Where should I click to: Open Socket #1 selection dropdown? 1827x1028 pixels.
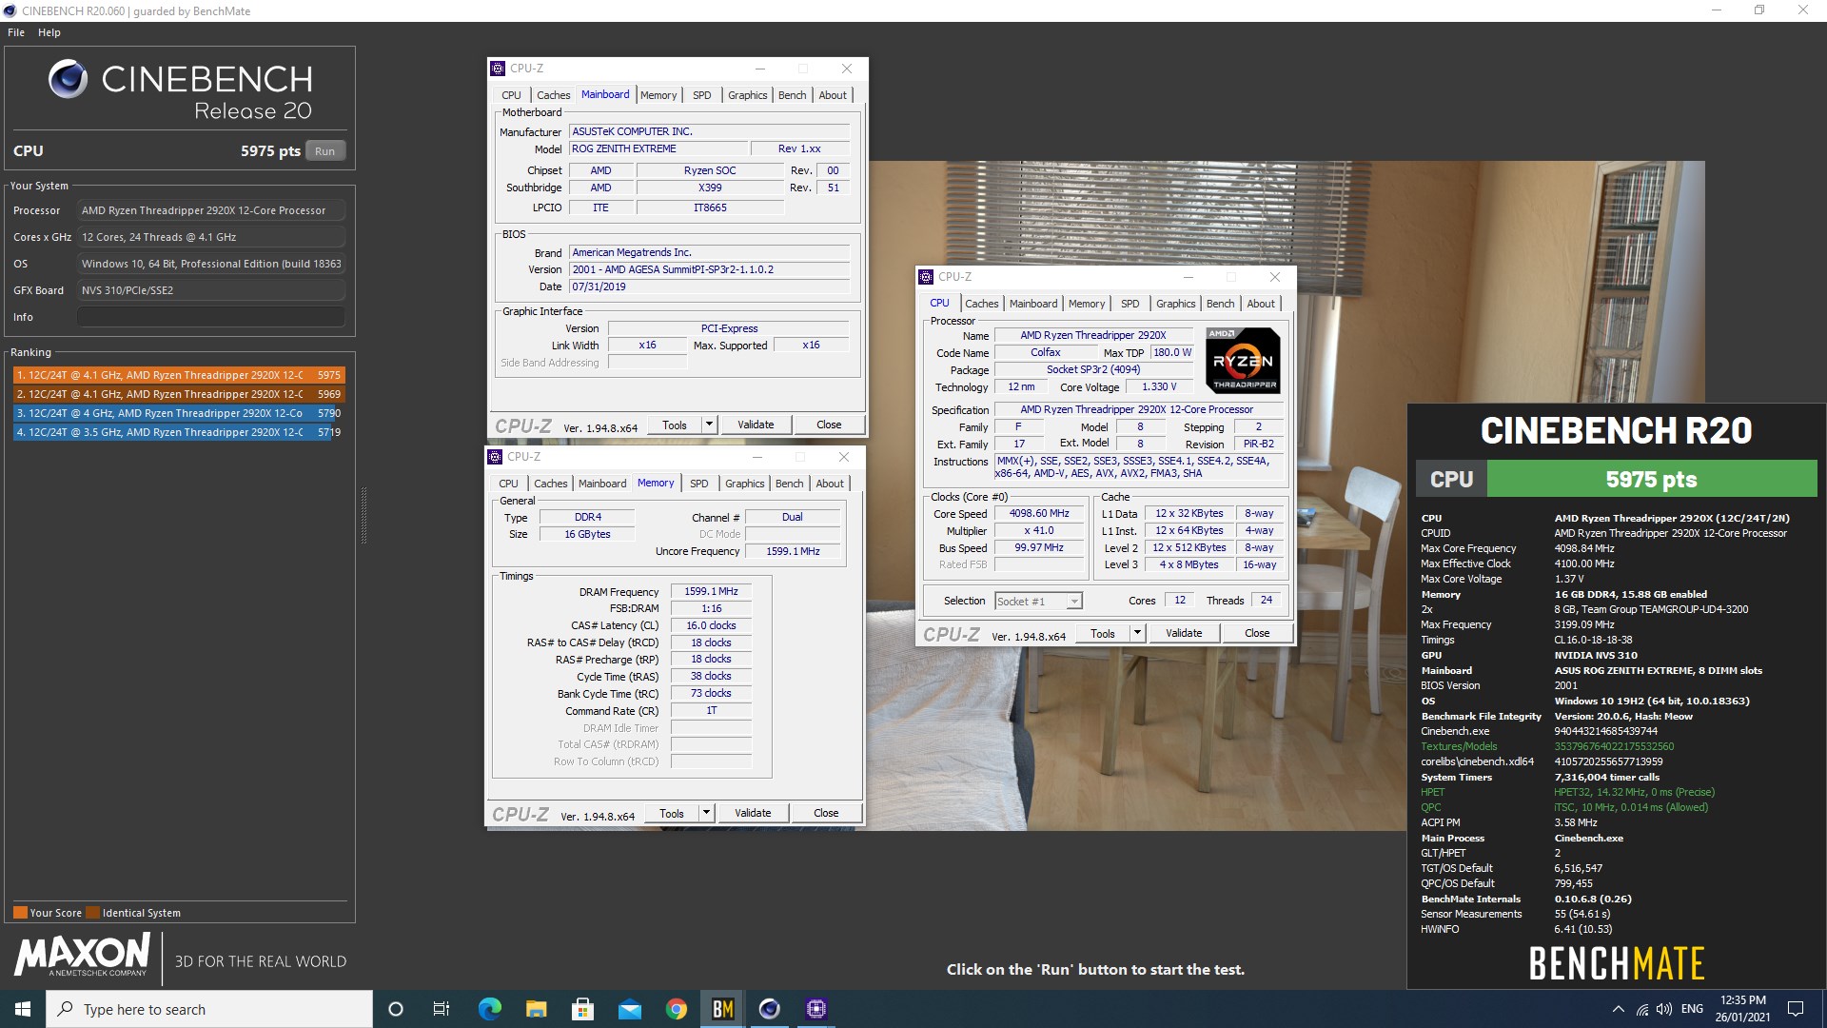(x=1038, y=602)
